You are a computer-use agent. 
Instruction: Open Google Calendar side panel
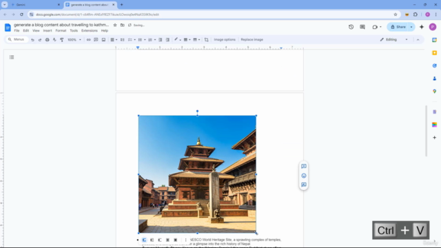pos(435,40)
